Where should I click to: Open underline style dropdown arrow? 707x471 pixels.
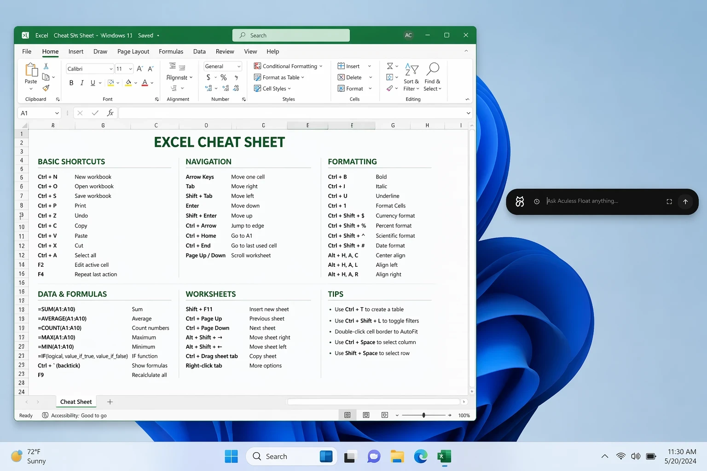click(100, 83)
